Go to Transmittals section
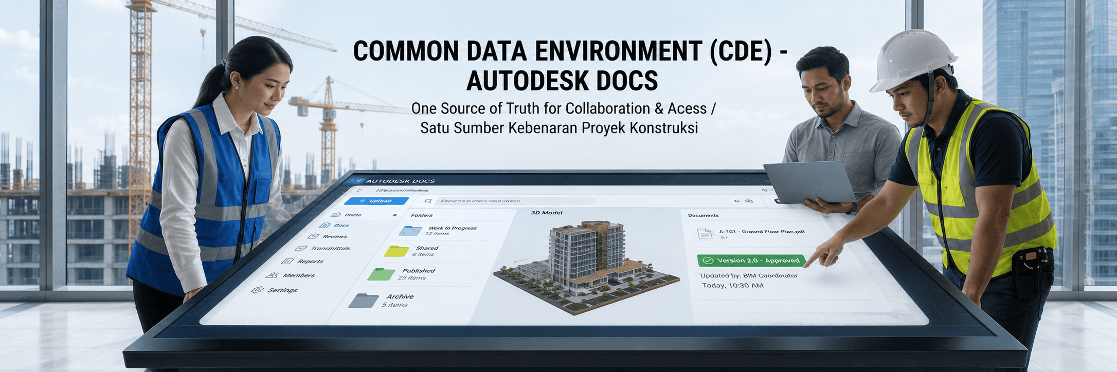Image resolution: width=1117 pixels, height=372 pixels. (331, 248)
